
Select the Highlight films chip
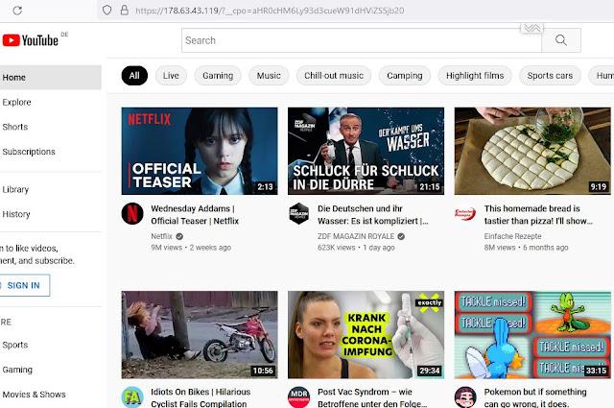(475, 76)
